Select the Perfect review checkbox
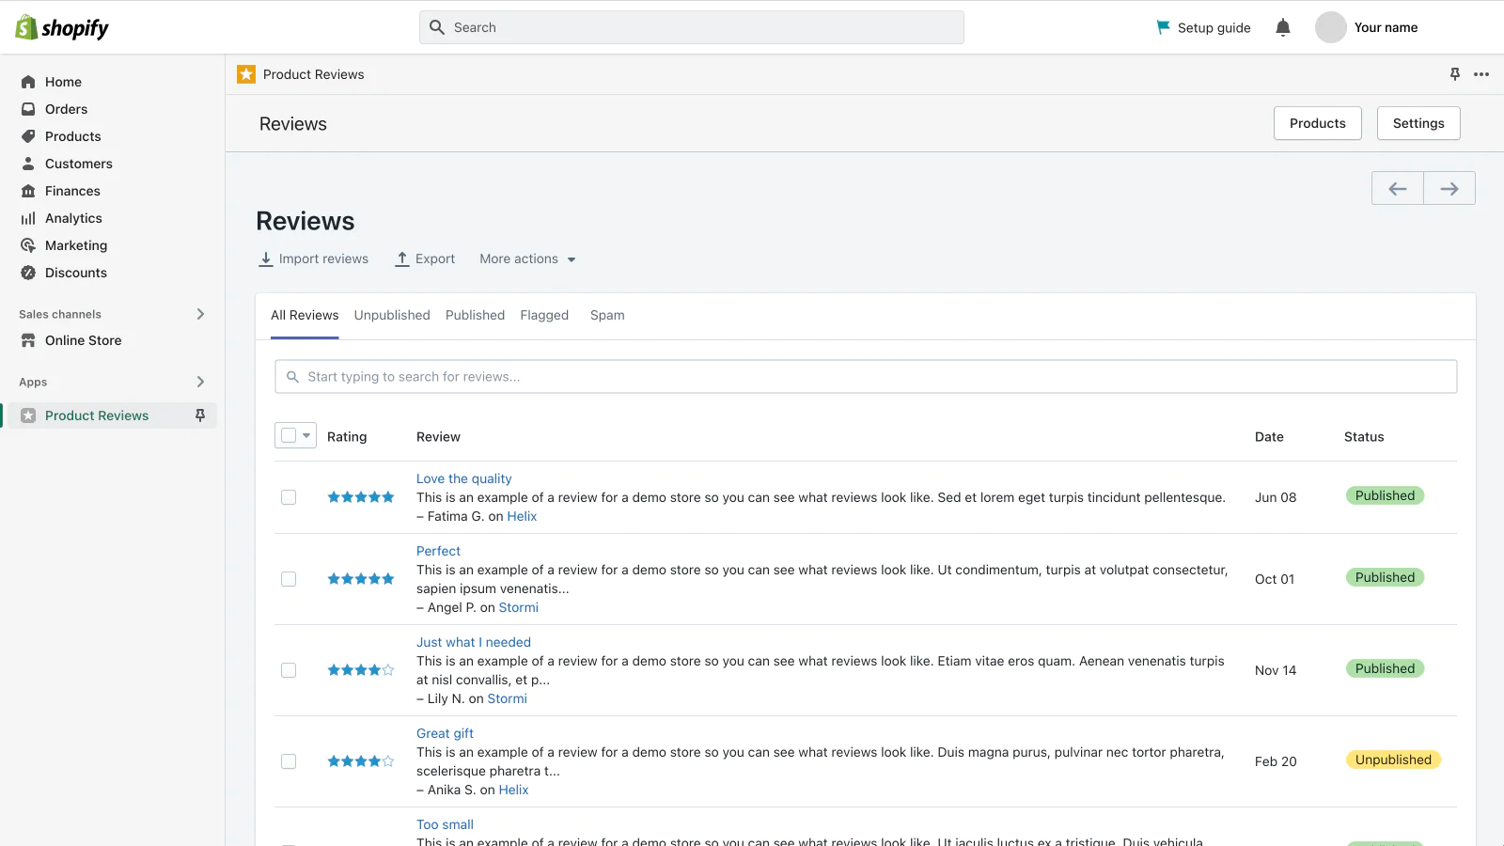The height and width of the screenshot is (846, 1504). [289, 579]
